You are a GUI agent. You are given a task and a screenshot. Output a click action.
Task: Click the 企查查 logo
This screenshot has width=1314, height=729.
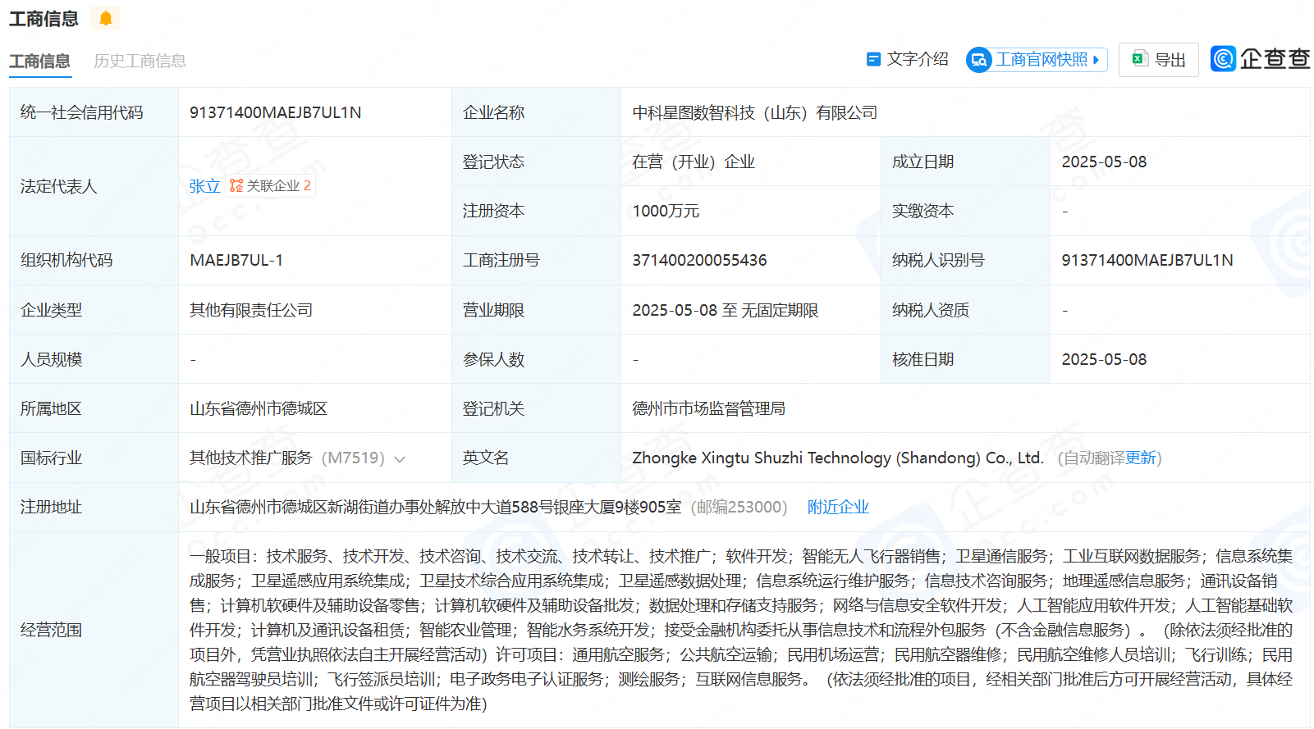[1260, 59]
